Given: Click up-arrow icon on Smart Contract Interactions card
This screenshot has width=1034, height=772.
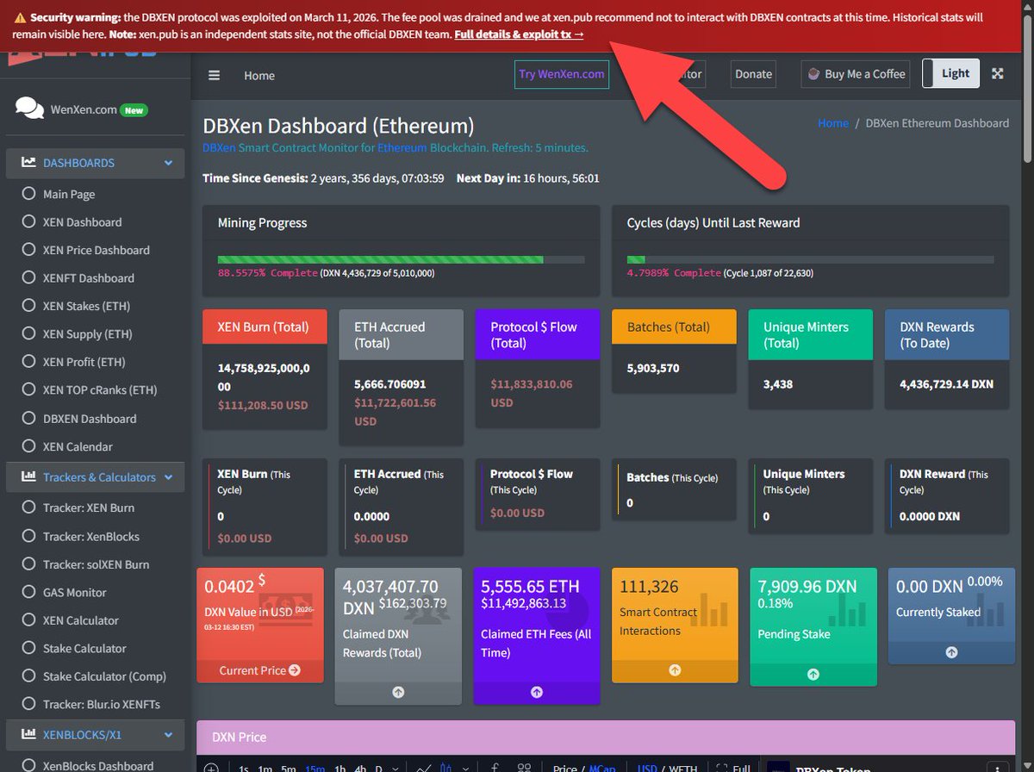Looking at the screenshot, I should coord(675,669).
